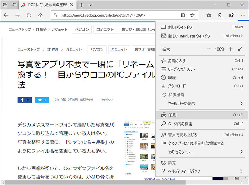
Task: Click the settings and more ellipsis
Action: pyautogui.click(x=243, y=15)
